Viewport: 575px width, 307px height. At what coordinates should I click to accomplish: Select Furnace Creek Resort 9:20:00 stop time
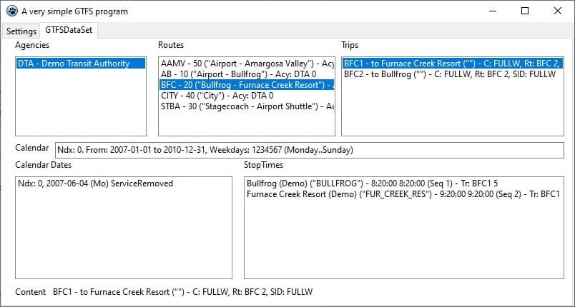[x=404, y=194]
